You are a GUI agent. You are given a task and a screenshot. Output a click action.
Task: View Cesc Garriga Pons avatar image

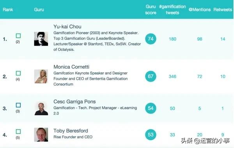coord(41,108)
